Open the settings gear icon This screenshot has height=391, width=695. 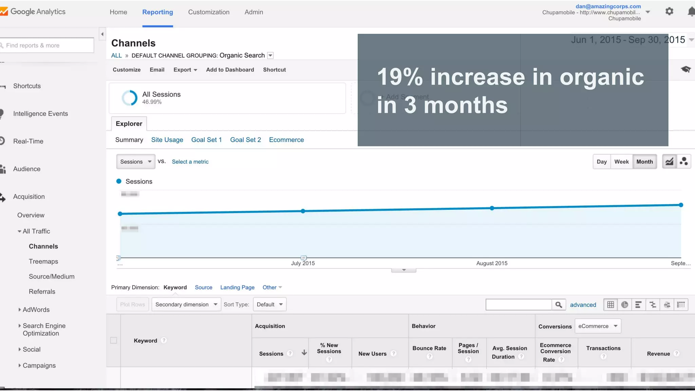[x=669, y=12]
